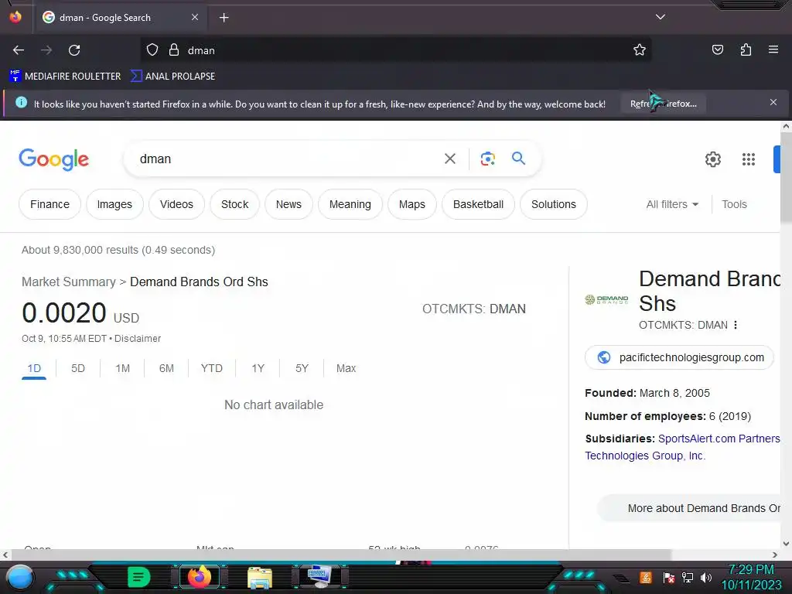
Task: Select the Images filter chip
Action: [x=114, y=204]
